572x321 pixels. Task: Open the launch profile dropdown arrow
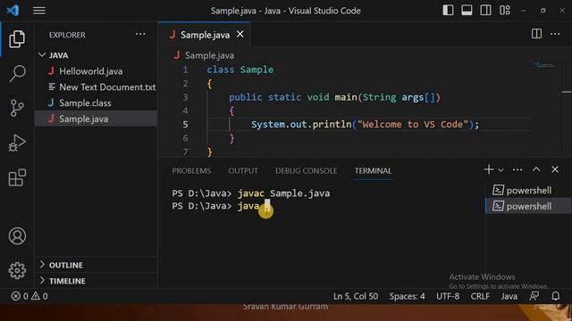[500, 170]
